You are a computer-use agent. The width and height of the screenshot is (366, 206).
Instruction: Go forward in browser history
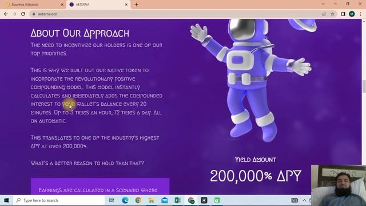click(x=14, y=14)
